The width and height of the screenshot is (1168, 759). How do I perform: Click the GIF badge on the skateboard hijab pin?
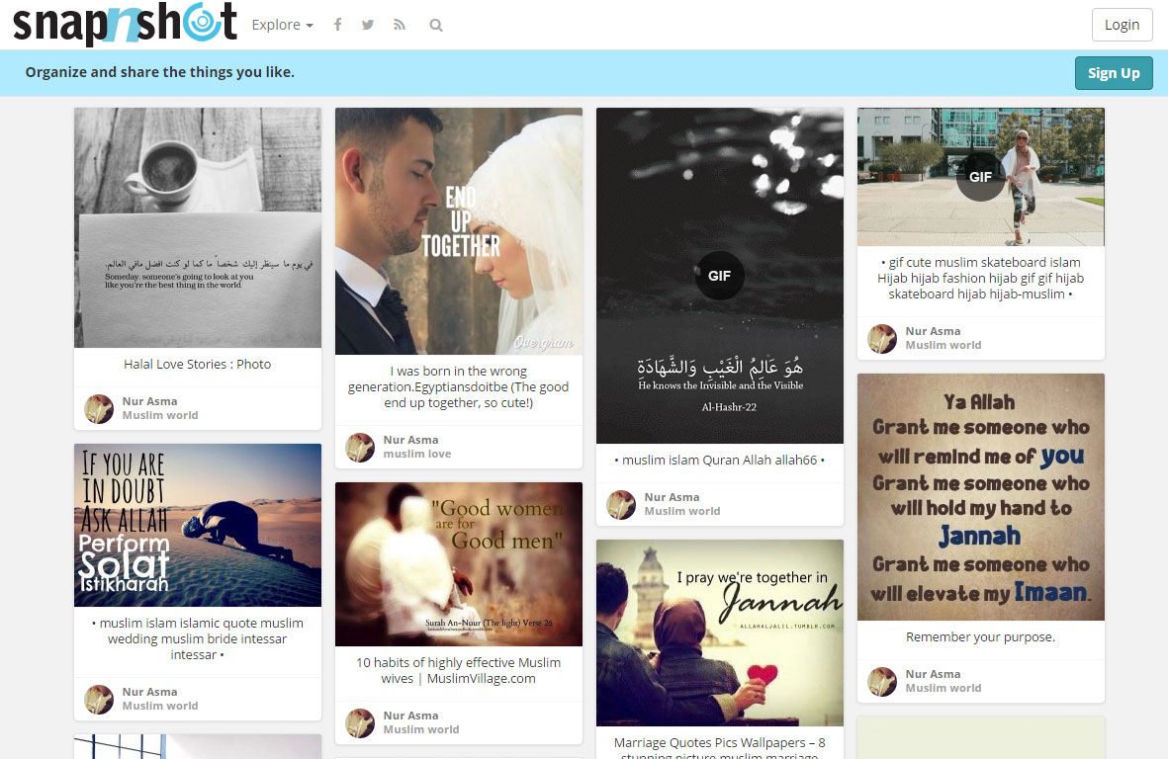pos(980,177)
